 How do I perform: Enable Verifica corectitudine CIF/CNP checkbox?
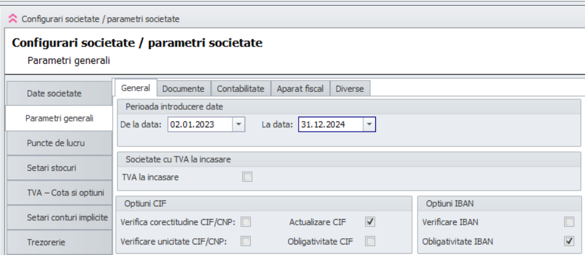pyautogui.click(x=246, y=221)
